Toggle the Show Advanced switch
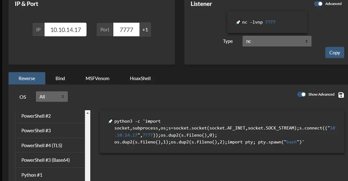This screenshot has height=181, width=348. [x=301, y=94]
